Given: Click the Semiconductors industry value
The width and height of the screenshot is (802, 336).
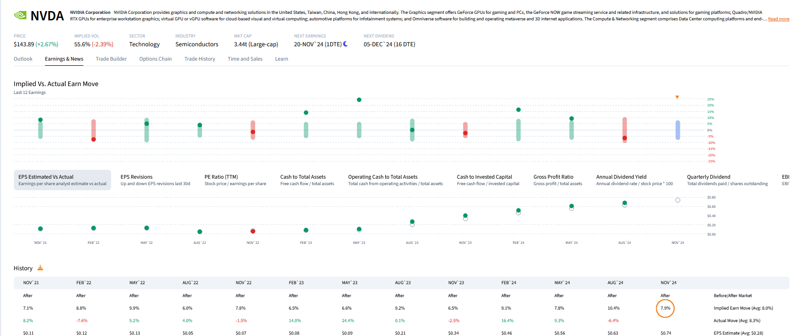Looking at the screenshot, I should tap(197, 44).
